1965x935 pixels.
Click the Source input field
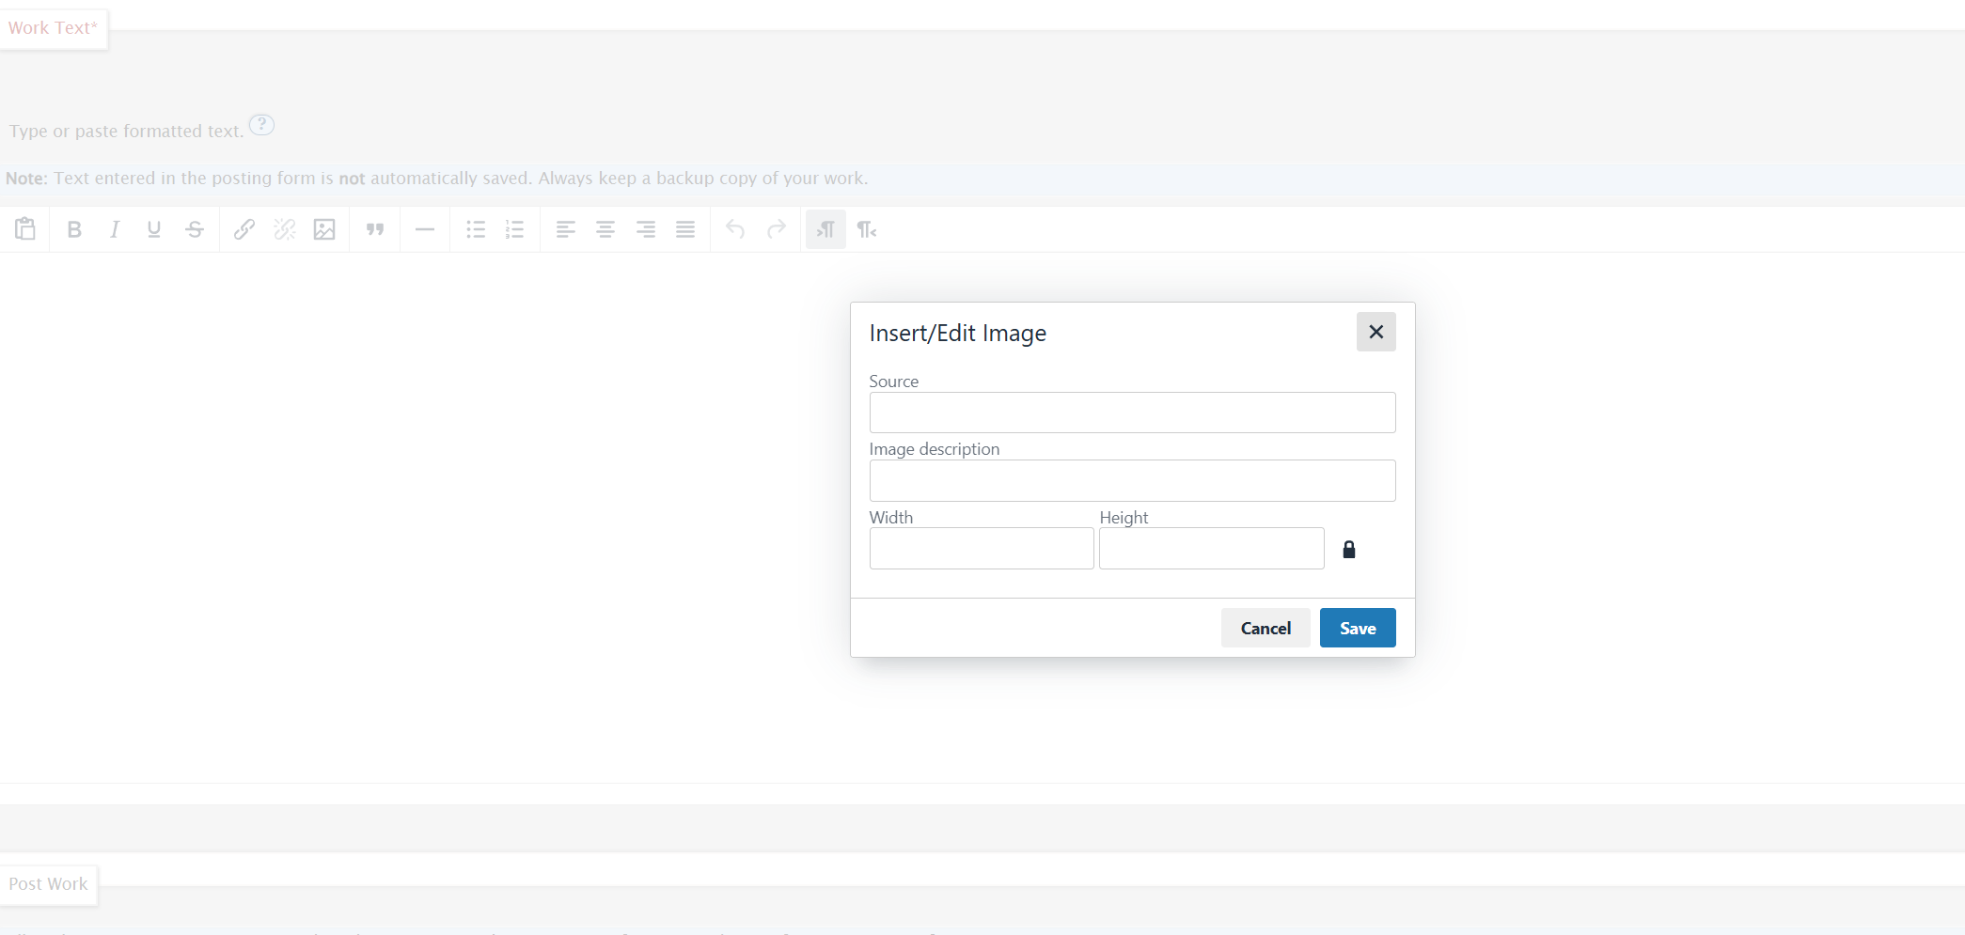[1132, 413]
